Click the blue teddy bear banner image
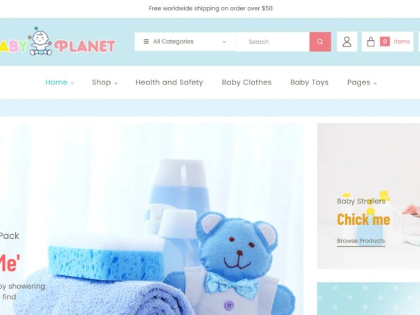420x315 pixels. click(x=152, y=219)
